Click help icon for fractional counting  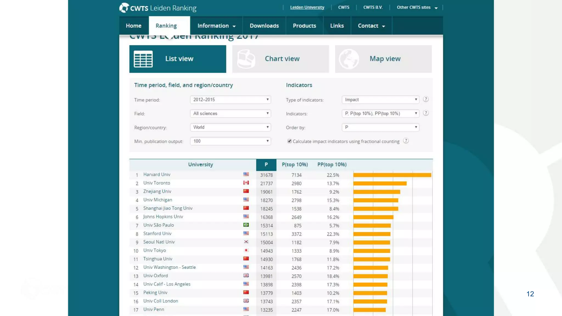(x=406, y=141)
